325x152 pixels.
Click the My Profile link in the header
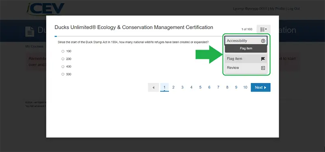tap(277, 8)
